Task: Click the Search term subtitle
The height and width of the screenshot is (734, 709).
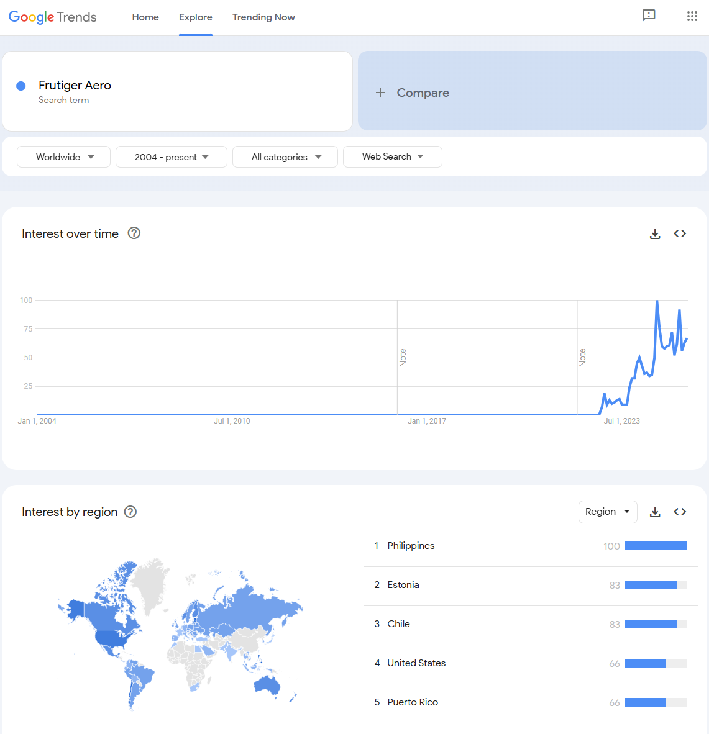Action: 63,100
